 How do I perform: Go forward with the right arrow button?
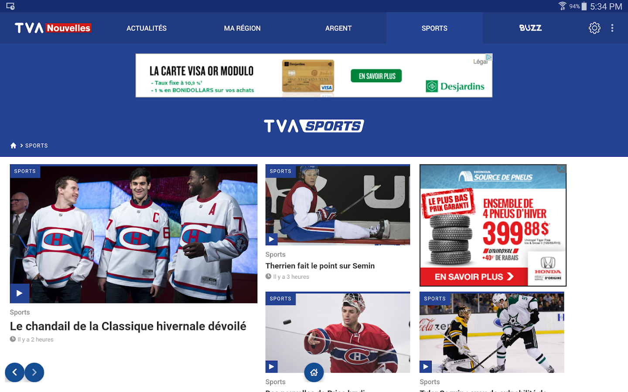[x=34, y=372]
